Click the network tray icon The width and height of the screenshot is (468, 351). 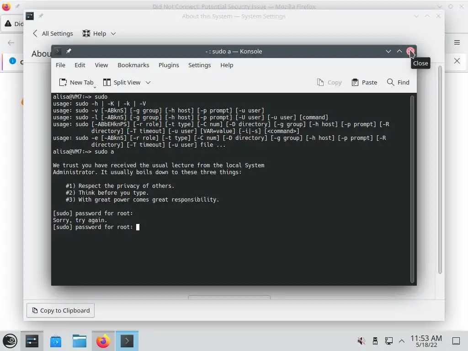pyautogui.click(x=388, y=341)
